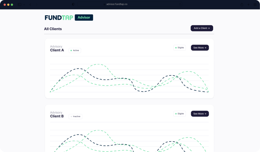The image size is (260, 152).
Task: Minimize the window with yellow button
Action: [x=8, y=5]
